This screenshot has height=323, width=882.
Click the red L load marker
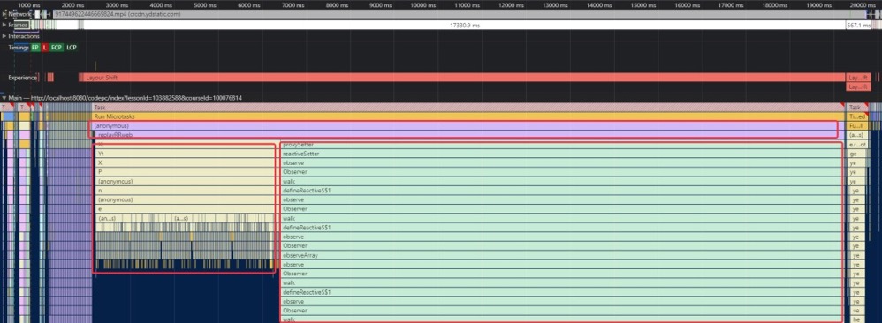click(x=45, y=48)
